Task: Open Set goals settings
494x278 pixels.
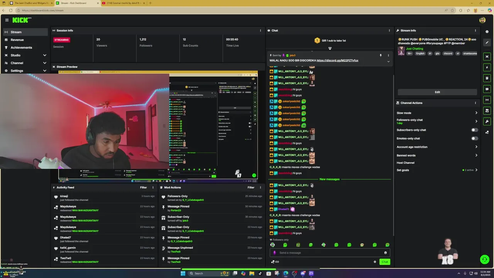Action: pos(437,170)
